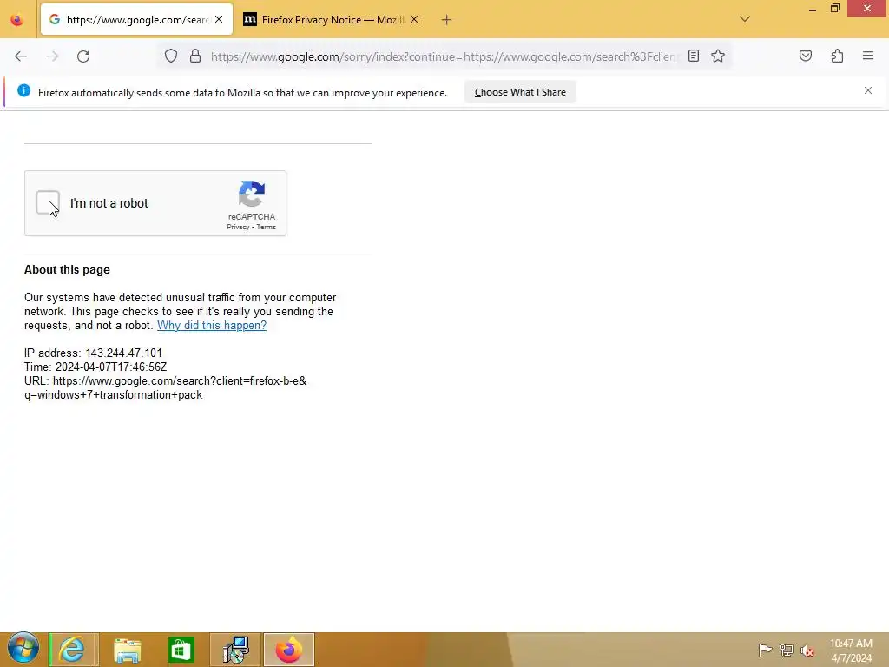
Task: Bookmark this page with the star icon
Action: pos(718,56)
